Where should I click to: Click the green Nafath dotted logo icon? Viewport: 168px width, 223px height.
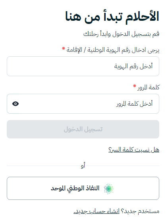click(x=109, y=189)
